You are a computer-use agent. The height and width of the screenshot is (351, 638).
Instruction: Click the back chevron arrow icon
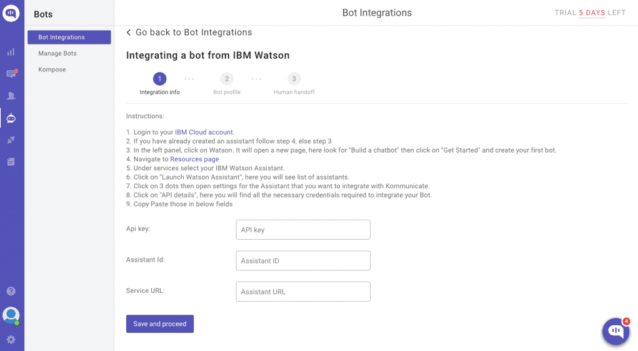[x=129, y=33]
